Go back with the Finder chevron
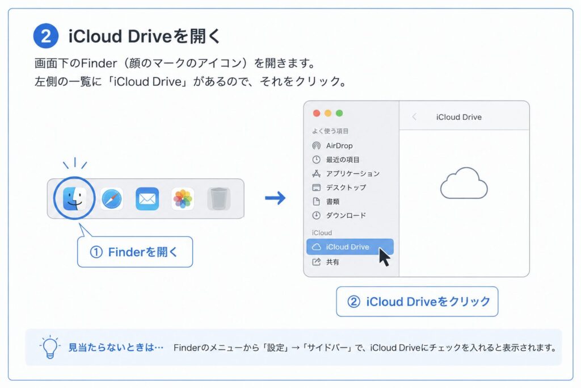 [x=414, y=117]
